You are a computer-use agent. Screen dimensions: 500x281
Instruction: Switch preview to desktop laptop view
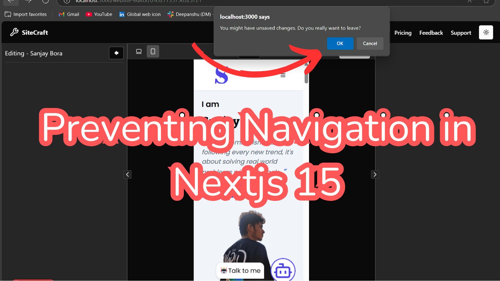coord(139,52)
